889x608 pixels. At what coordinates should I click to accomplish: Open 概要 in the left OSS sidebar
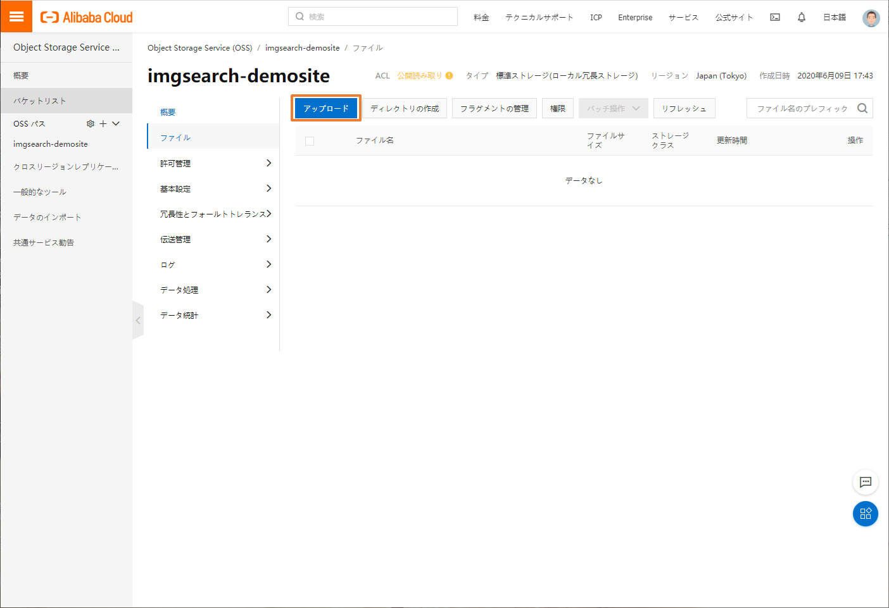[x=66, y=75]
